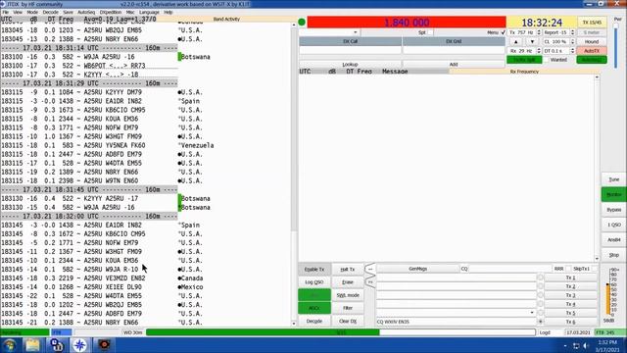Click the SWL mode button
This screenshot has height=353, width=627.
click(x=348, y=295)
